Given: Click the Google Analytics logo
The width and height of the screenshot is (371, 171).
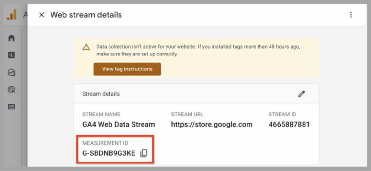Looking at the screenshot, I should (12, 15).
